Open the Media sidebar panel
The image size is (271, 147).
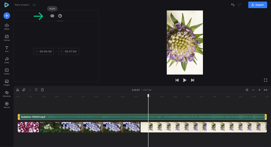point(7,27)
